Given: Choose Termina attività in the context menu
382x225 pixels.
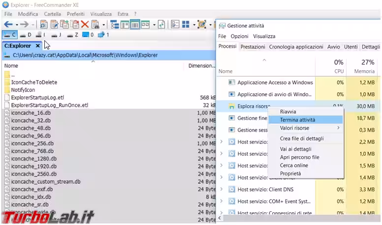Looking at the screenshot, I should coord(297,119).
